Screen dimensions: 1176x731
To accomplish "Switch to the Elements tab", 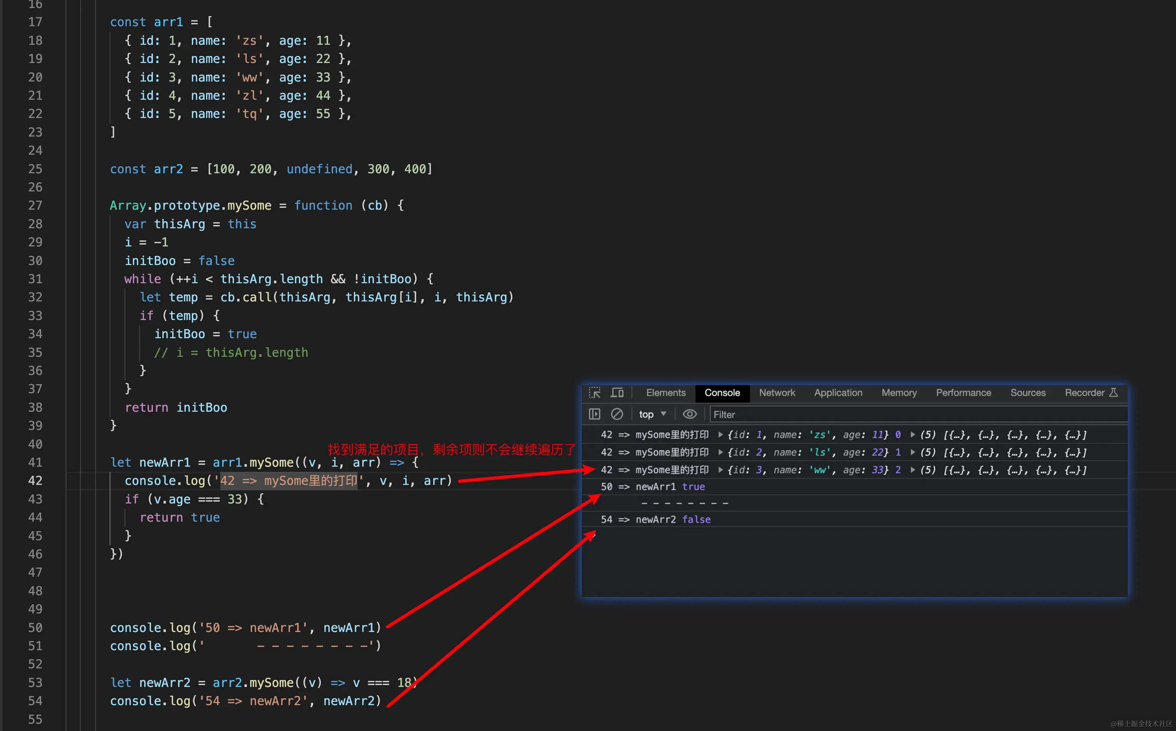I will pyautogui.click(x=665, y=393).
